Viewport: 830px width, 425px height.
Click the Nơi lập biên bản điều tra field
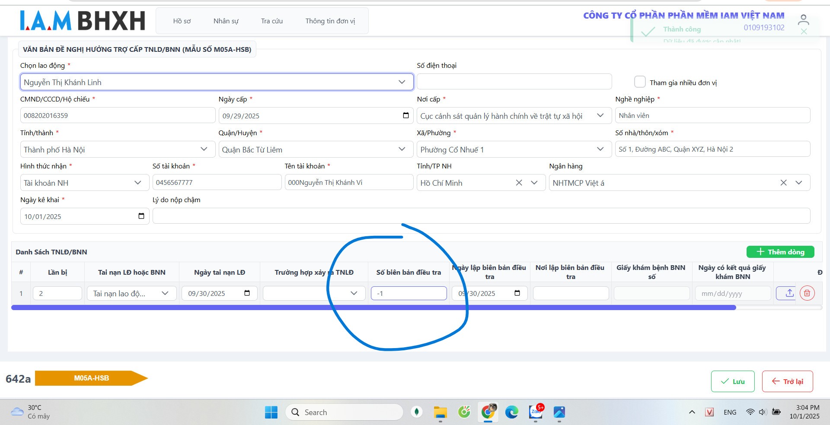click(571, 293)
